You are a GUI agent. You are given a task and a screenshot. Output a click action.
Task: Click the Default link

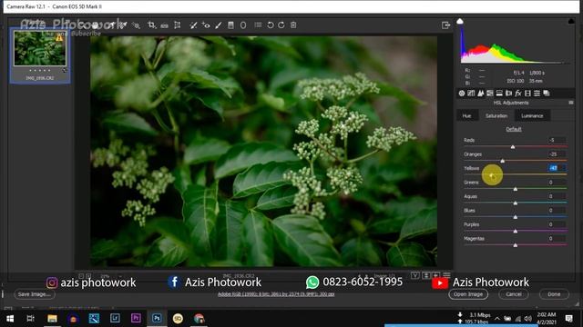pos(514,129)
